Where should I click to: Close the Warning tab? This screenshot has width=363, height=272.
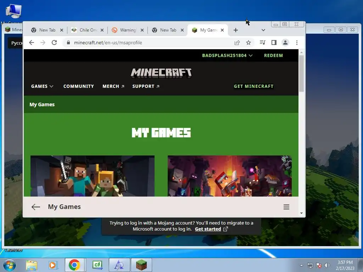point(142,30)
